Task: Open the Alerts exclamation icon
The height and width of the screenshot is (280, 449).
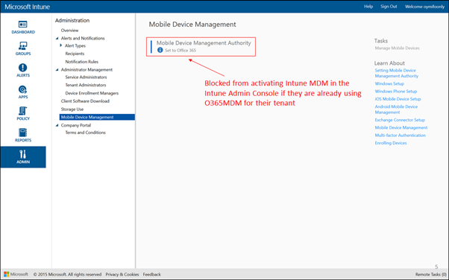Action: (x=22, y=68)
